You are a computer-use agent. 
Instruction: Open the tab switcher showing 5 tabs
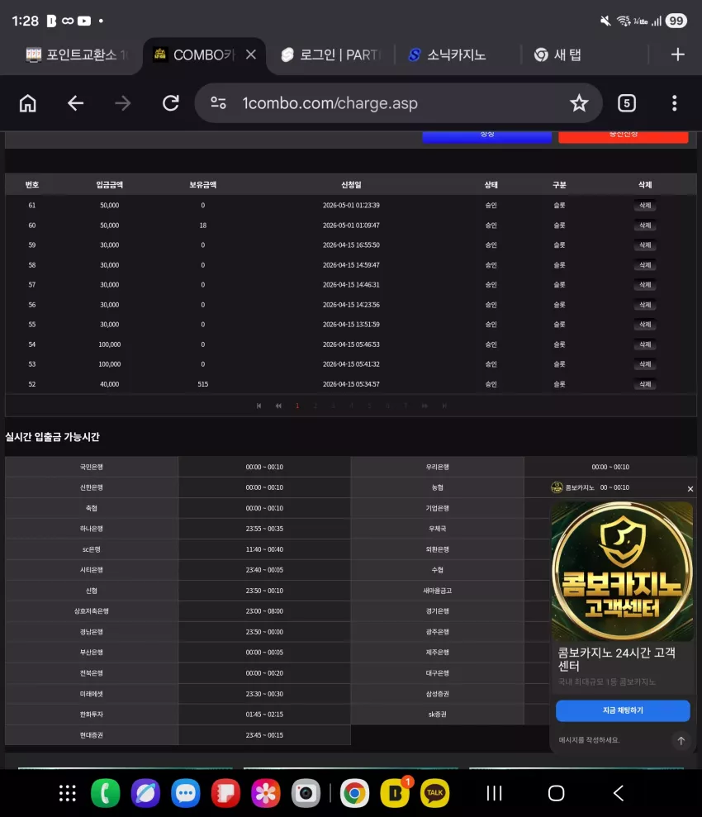627,103
